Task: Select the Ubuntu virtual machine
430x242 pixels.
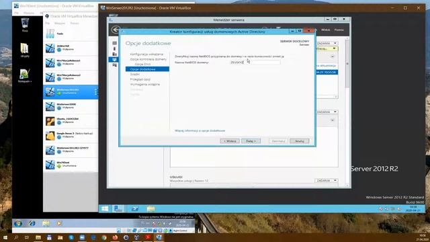Action: click(71, 120)
